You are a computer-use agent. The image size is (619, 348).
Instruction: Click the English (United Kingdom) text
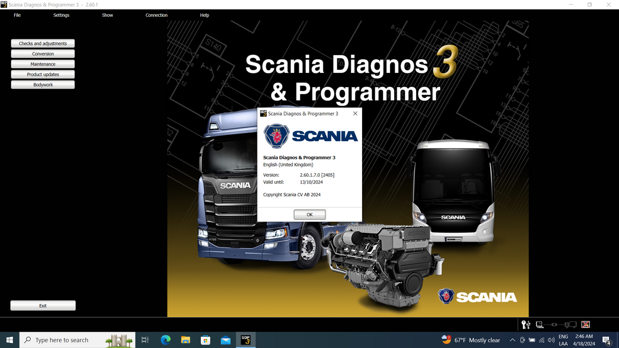click(288, 165)
